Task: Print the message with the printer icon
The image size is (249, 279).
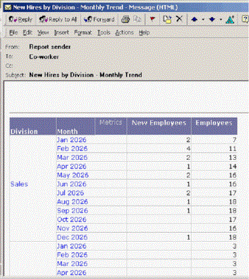Action: click(x=125, y=20)
